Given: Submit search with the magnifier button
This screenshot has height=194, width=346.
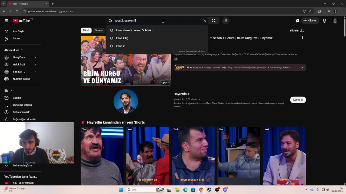Looking at the screenshot, I should click(x=214, y=21).
